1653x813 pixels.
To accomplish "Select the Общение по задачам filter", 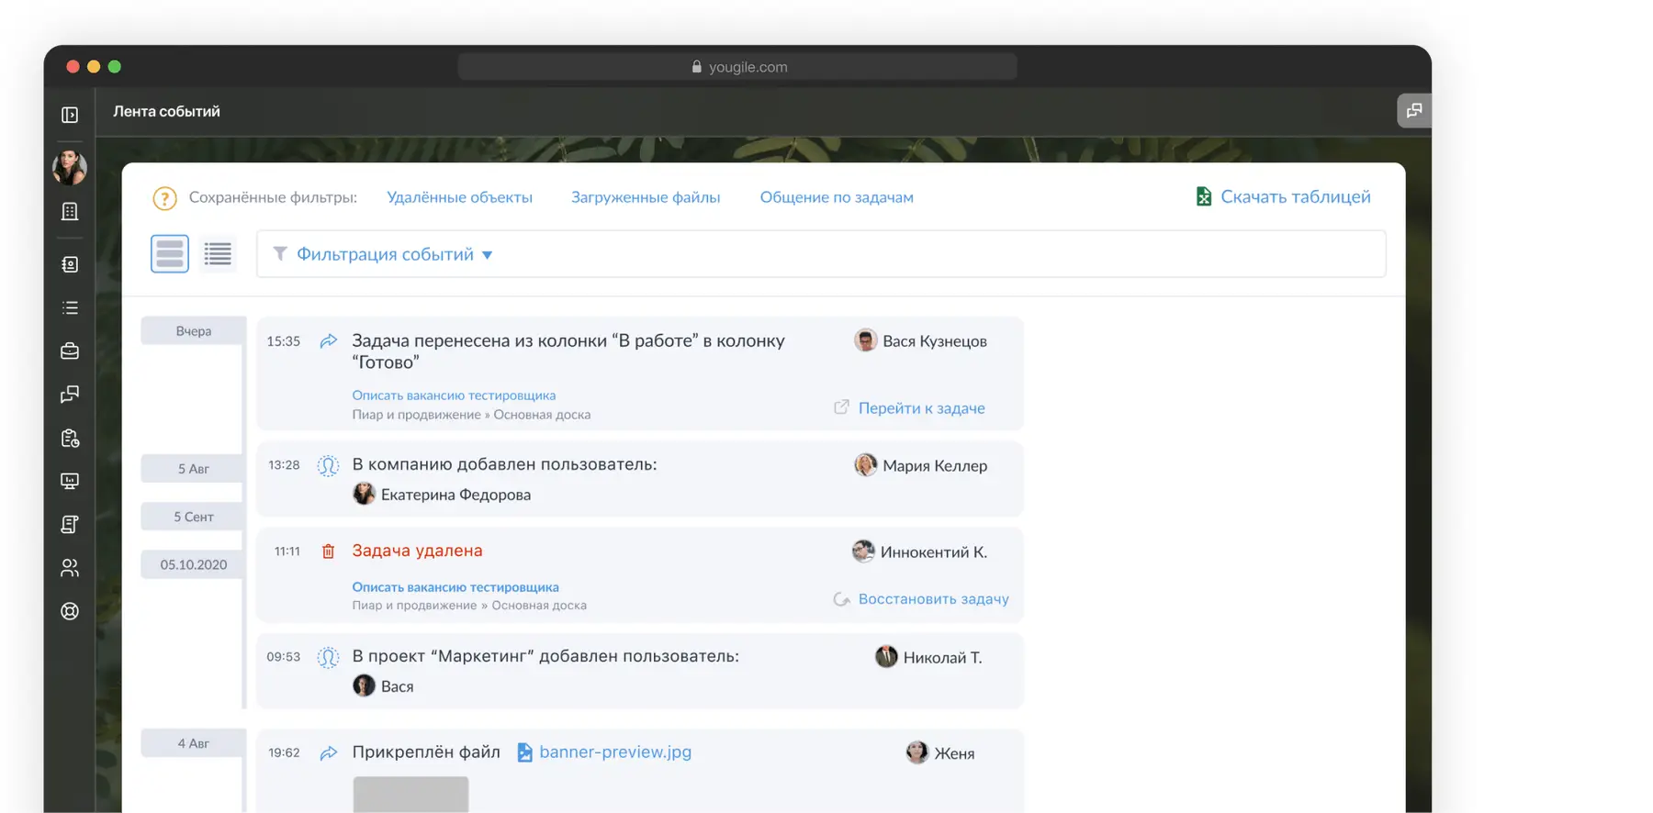I will tap(836, 197).
